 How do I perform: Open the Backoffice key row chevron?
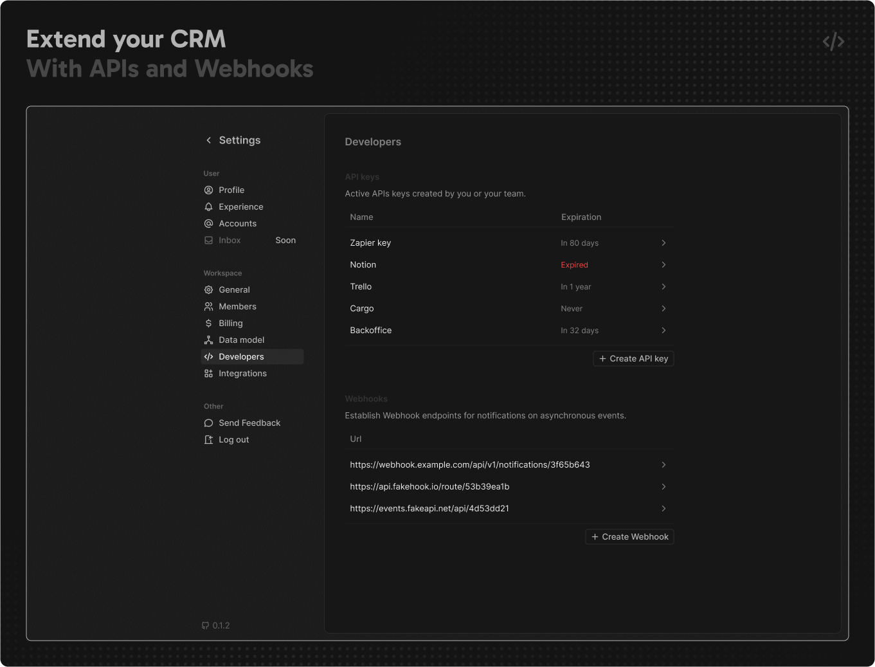(663, 331)
